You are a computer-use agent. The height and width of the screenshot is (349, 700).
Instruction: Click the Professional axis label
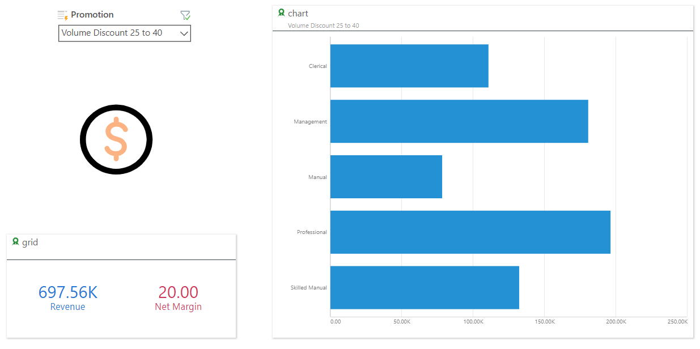(x=312, y=232)
